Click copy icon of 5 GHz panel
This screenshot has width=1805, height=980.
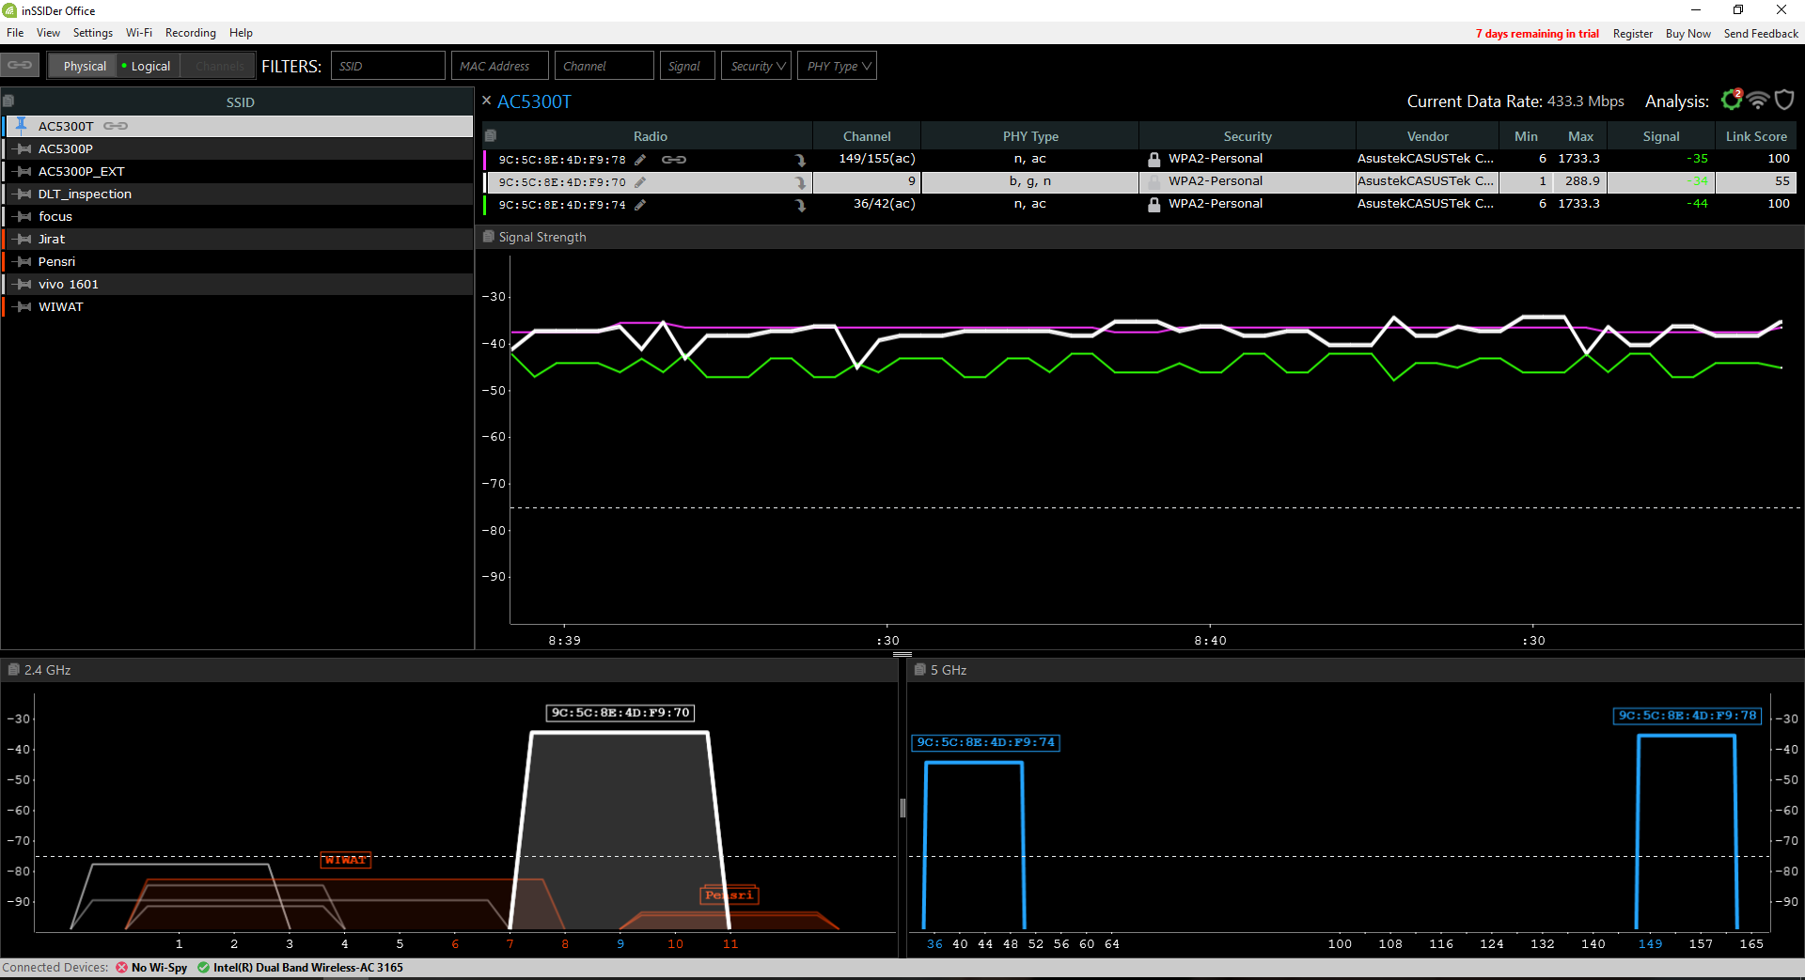(x=919, y=670)
